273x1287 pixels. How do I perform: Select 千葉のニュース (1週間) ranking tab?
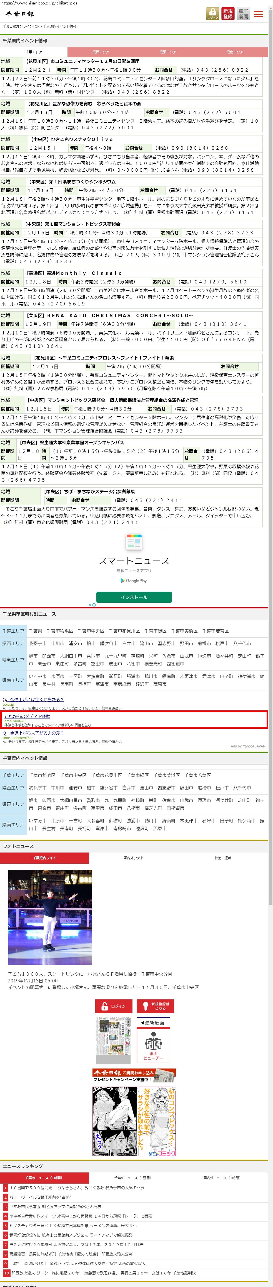pos(134,1177)
